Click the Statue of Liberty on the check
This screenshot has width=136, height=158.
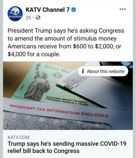tap(38, 83)
